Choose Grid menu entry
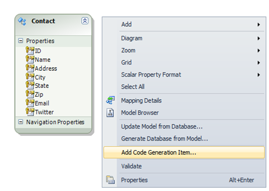The image size is (269, 191). coord(184,62)
